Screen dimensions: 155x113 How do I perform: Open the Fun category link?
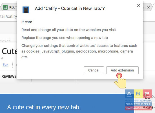[6, 65]
